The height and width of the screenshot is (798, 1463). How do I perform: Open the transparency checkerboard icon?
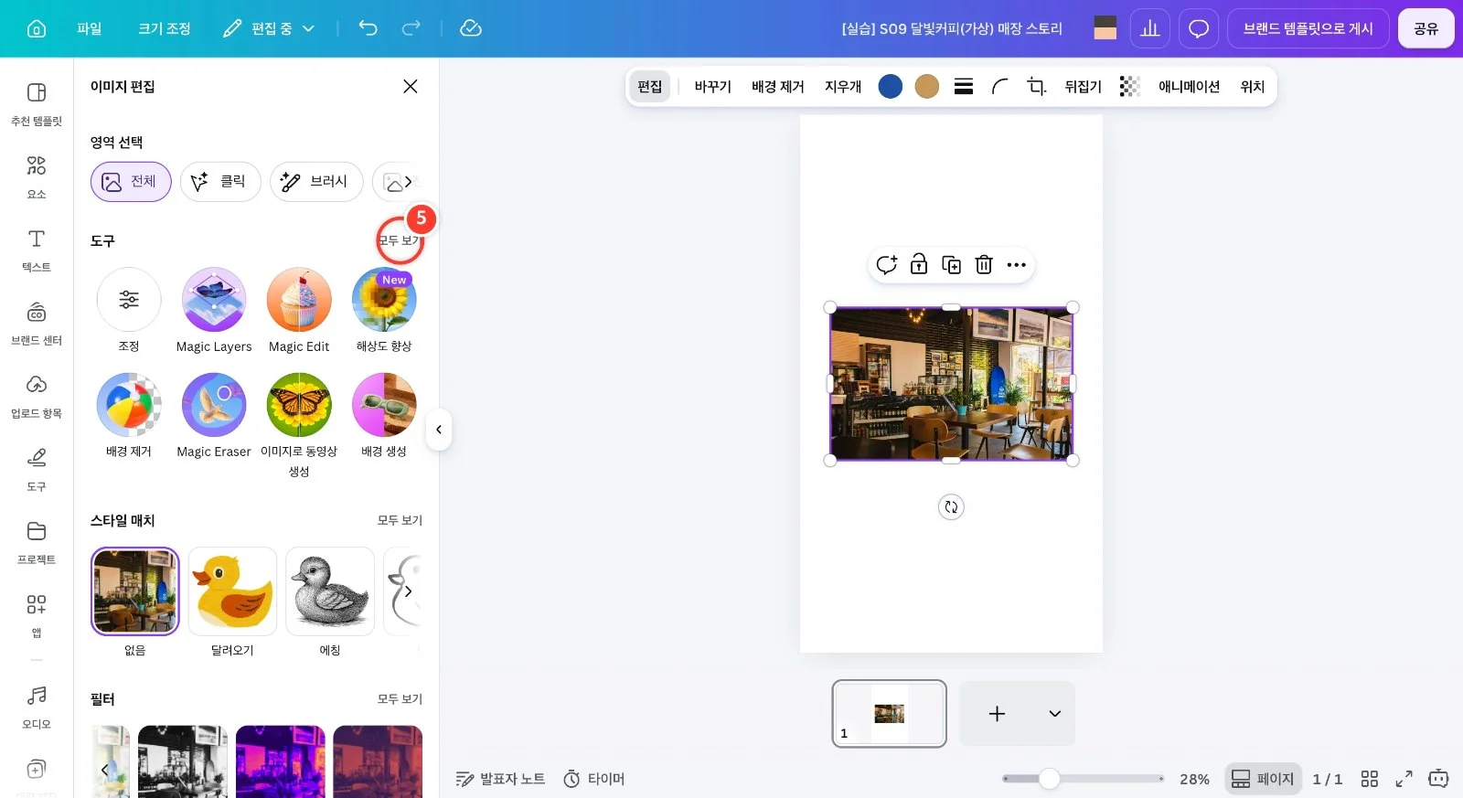[x=1130, y=86]
